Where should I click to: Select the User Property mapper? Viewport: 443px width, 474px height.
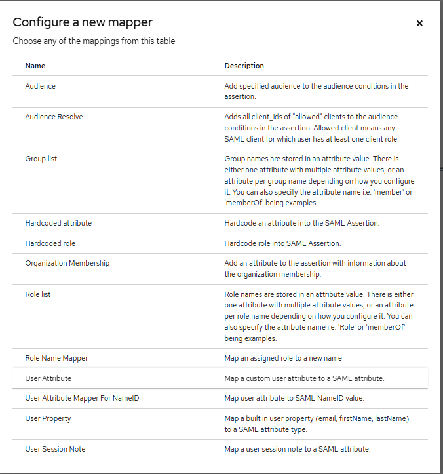pyautogui.click(x=48, y=418)
